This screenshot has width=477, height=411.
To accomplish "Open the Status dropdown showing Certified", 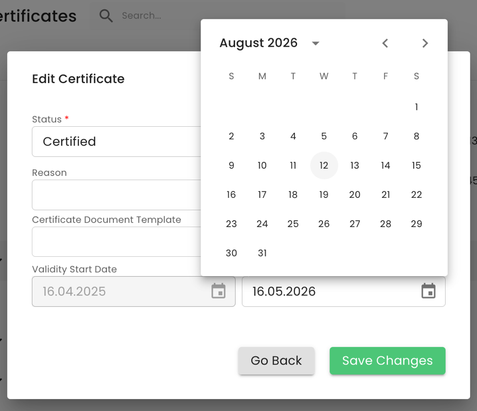I will point(116,142).
